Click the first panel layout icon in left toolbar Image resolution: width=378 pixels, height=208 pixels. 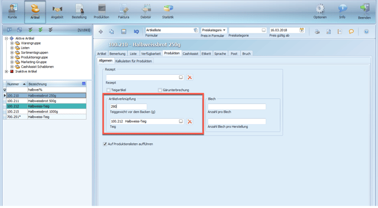[x=9, y=30]
